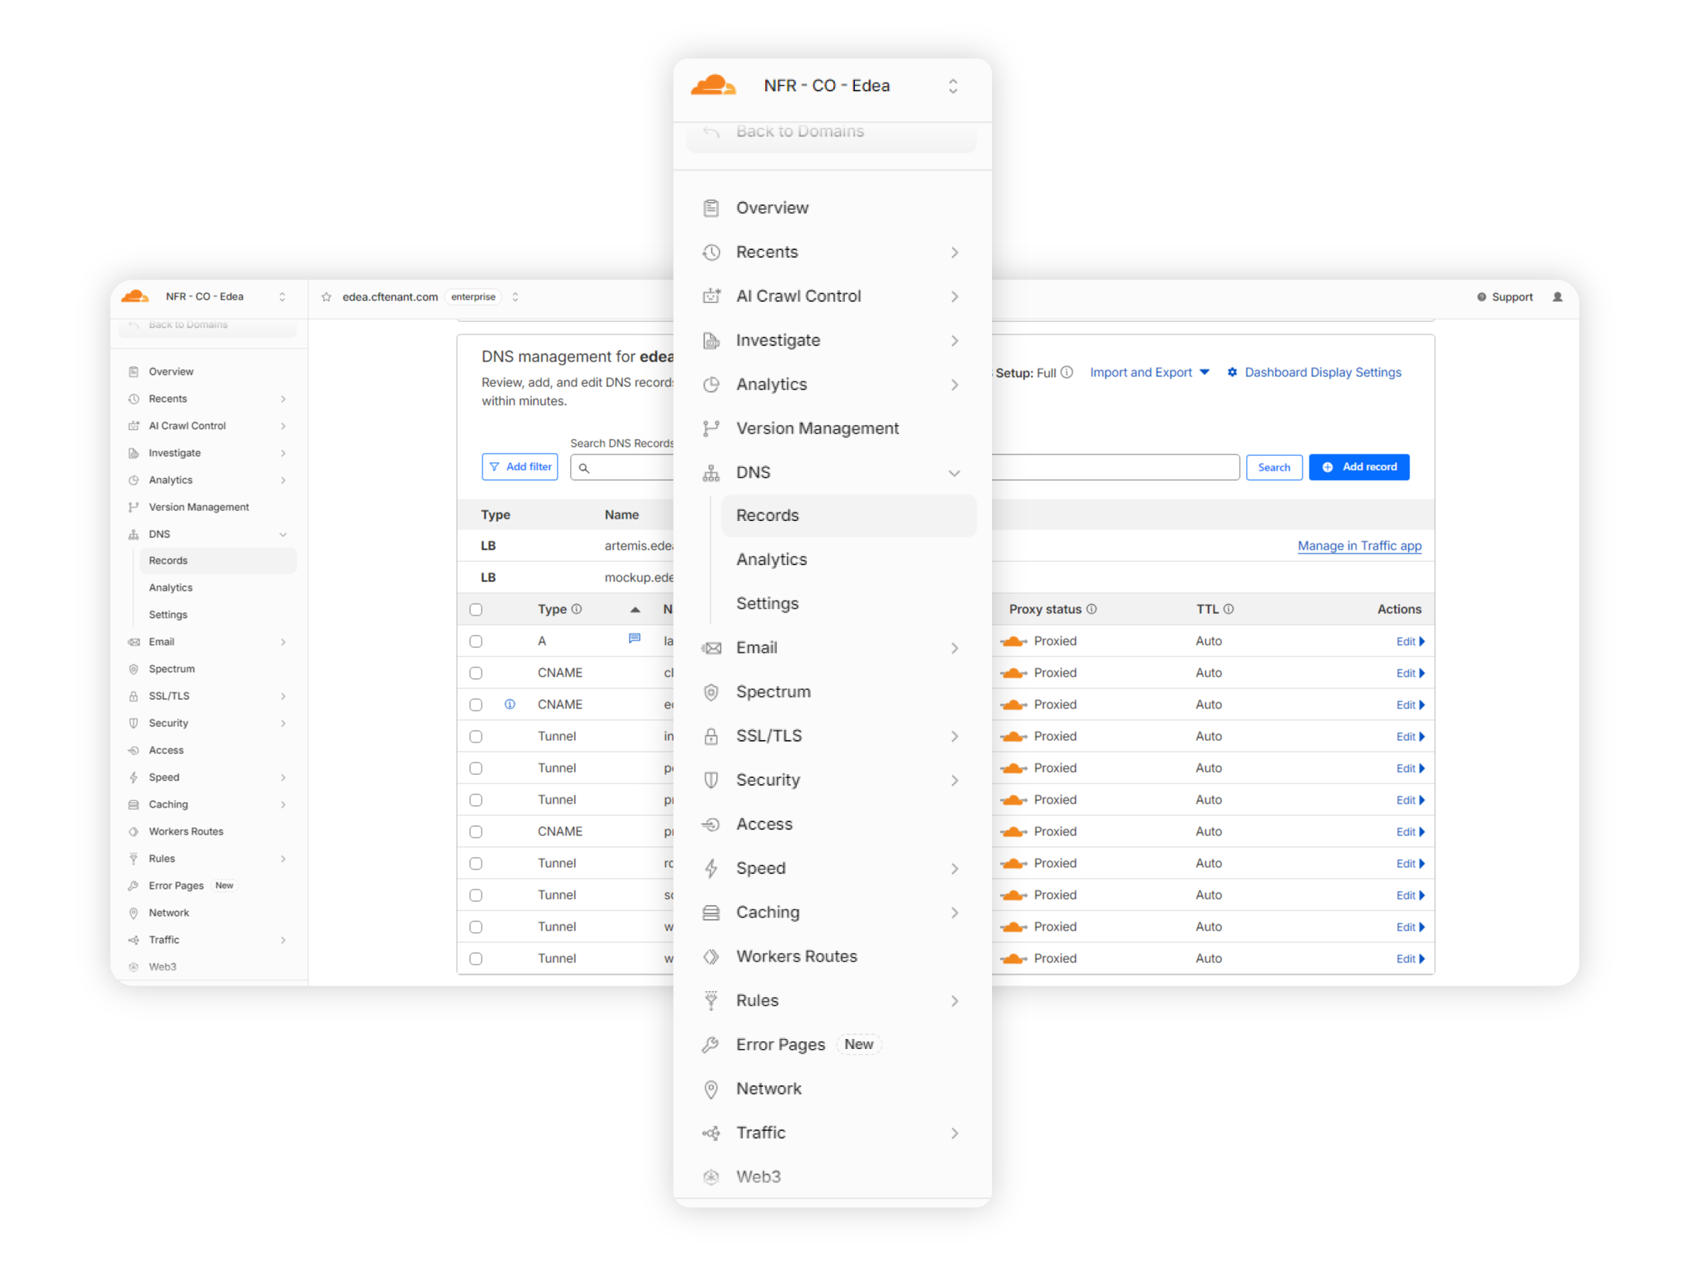Check the box for the last Tunnel record row
1689x1265 pixels.
pyautogui.click(x=476, y=959)
